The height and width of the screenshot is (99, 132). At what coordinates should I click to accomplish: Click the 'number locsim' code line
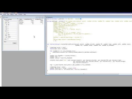tap(61, 58)
